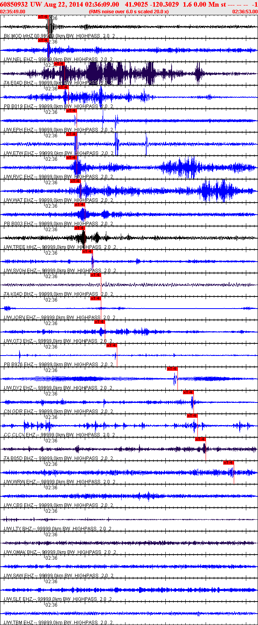The image size is (258, 625).
Task: Click the red pick marker on the PB.B019 EHZ trace
Action: (63, 87)
